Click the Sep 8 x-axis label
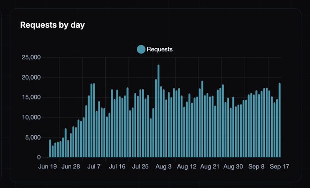 tap(256, 167)
